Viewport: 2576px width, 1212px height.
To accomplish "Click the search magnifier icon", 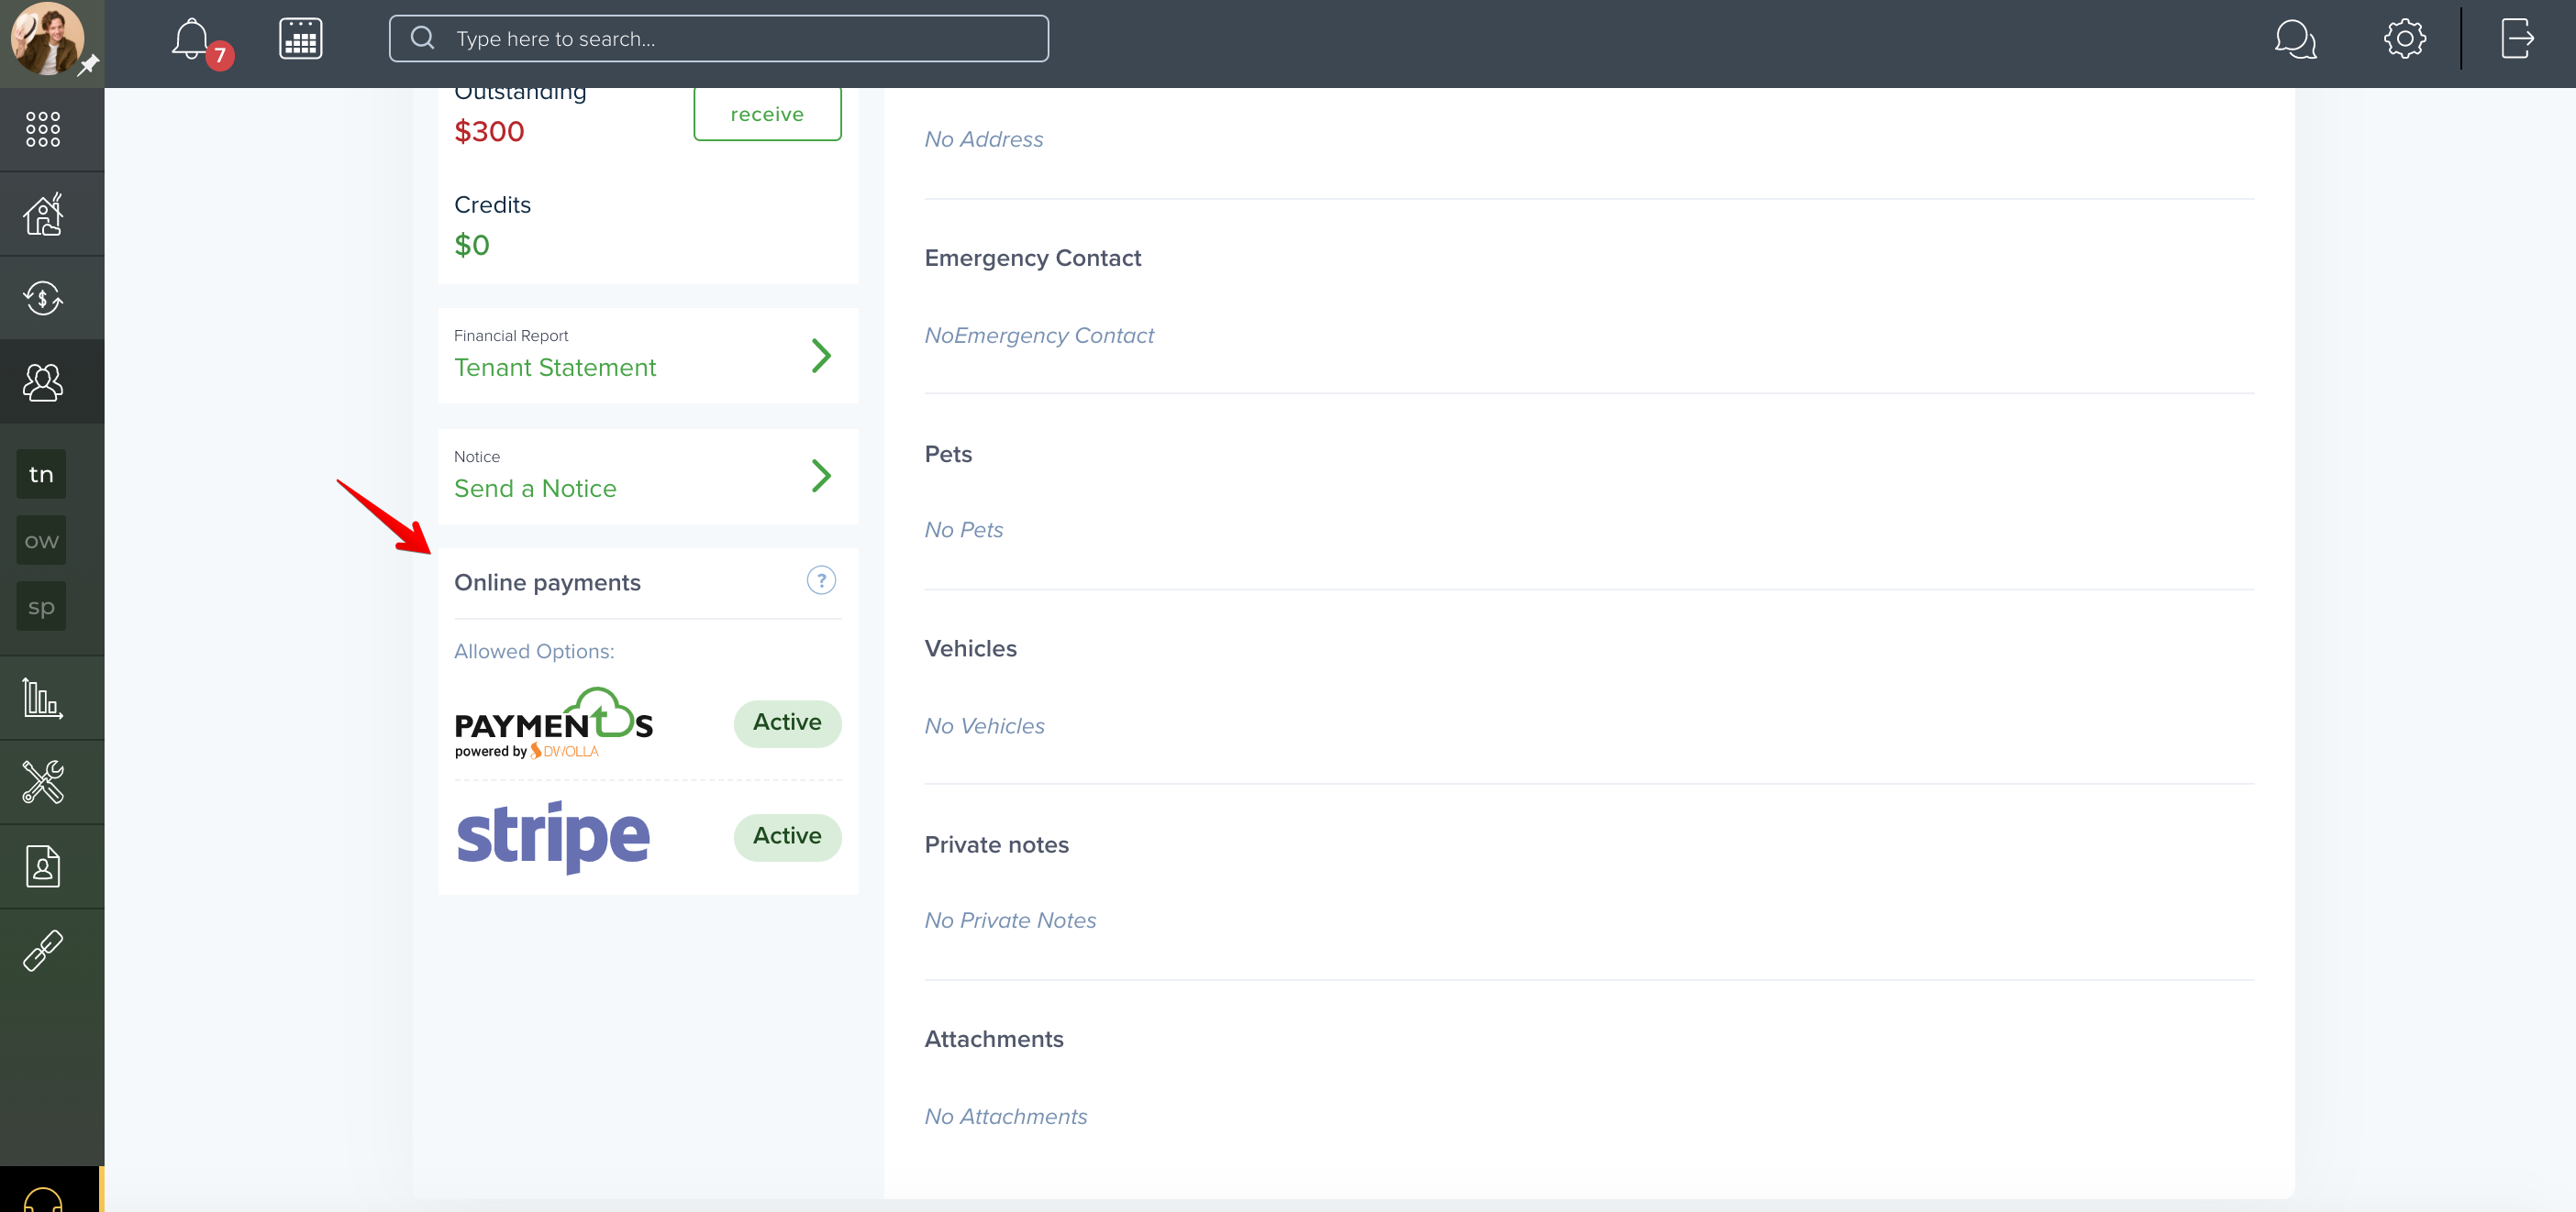I will coord(423,38).
